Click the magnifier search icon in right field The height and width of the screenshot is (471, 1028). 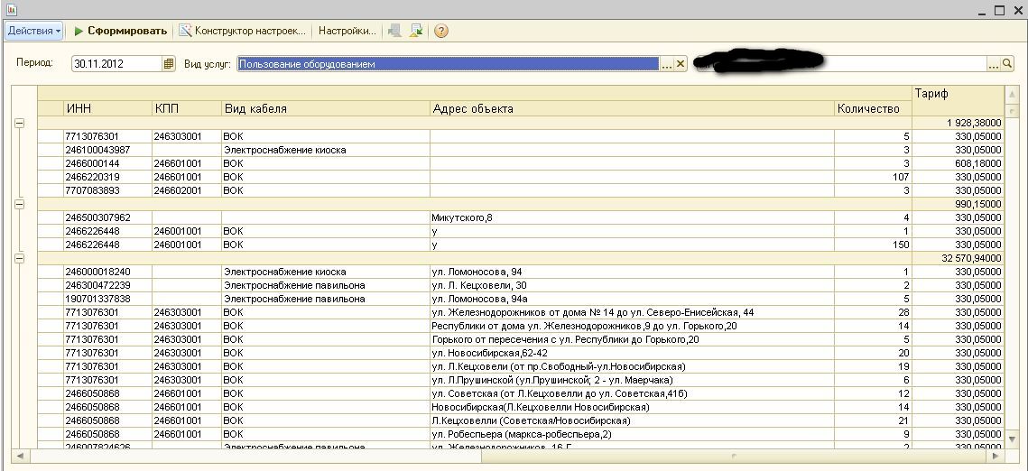tap(1007, 63)
